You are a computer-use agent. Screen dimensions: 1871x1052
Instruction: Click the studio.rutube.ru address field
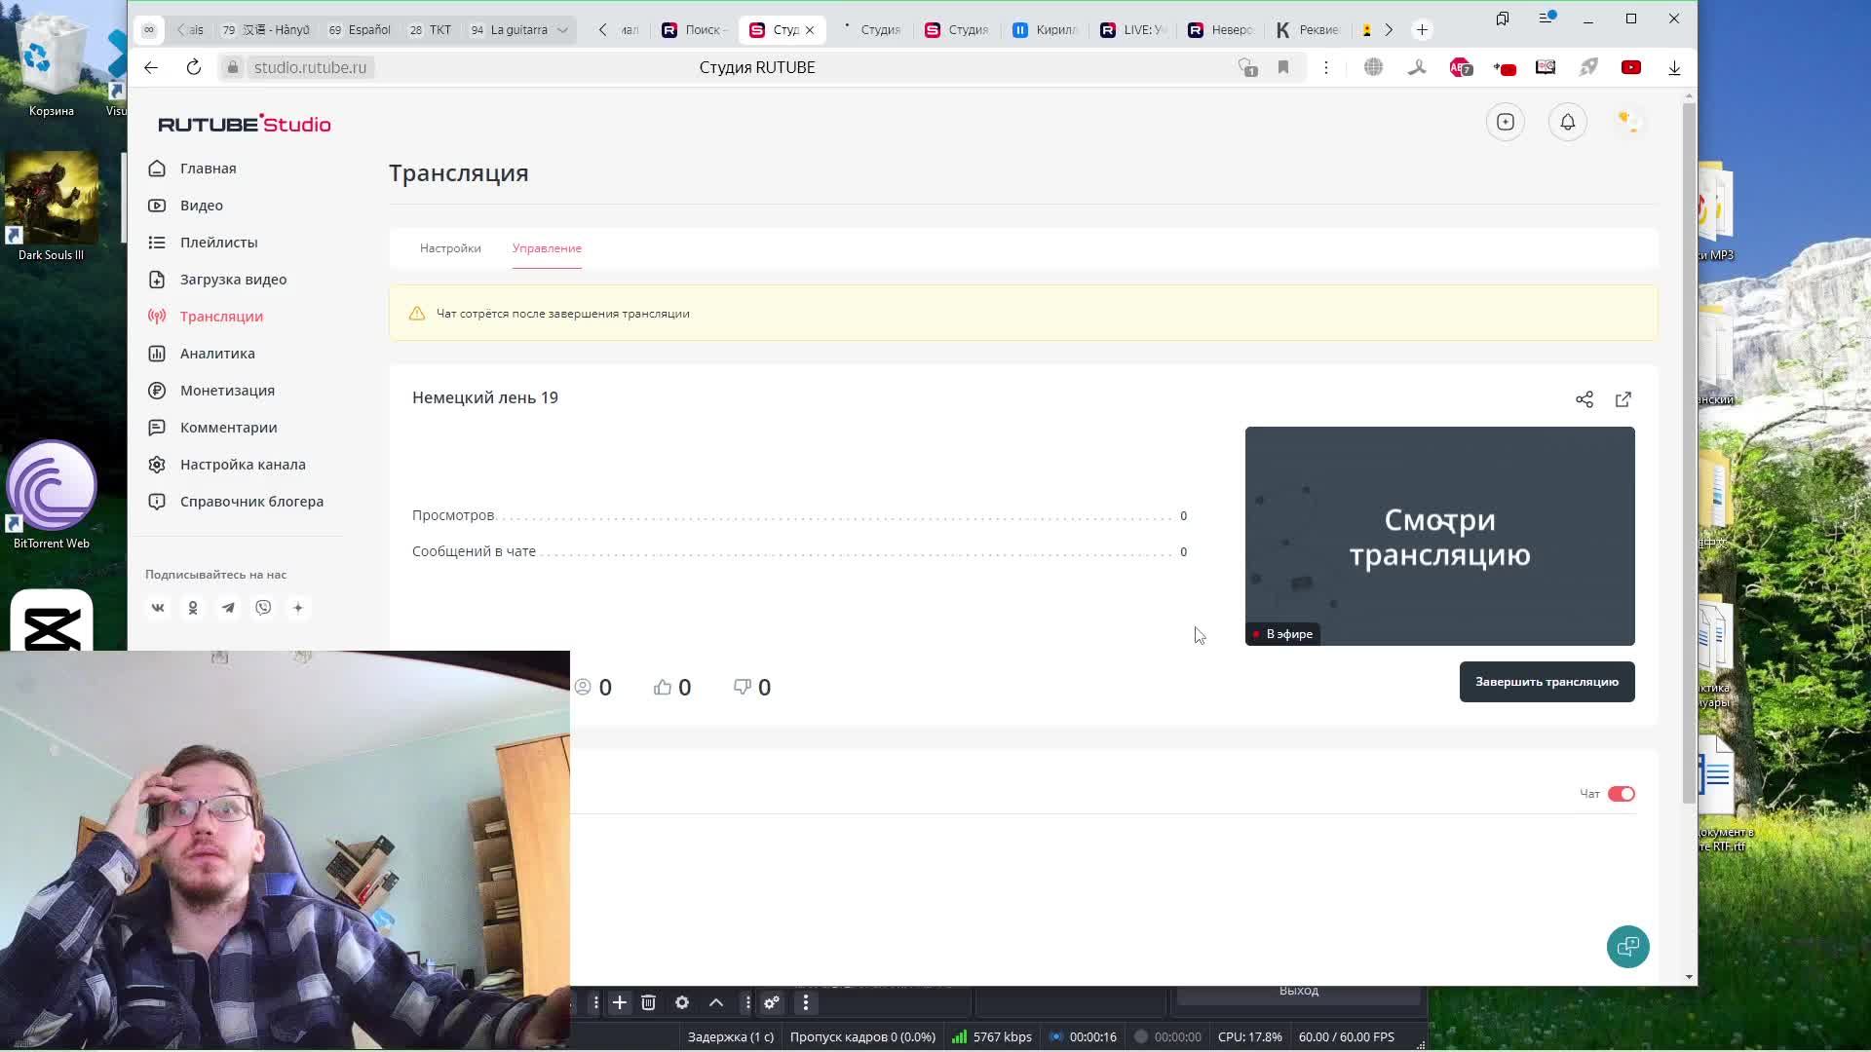[310, 67]
